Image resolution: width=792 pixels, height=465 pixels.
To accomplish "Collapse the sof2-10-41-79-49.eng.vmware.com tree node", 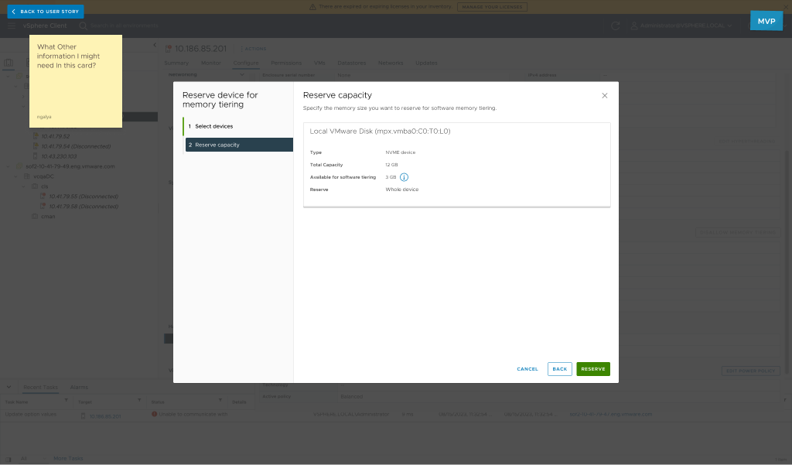I will pos(8,166).
